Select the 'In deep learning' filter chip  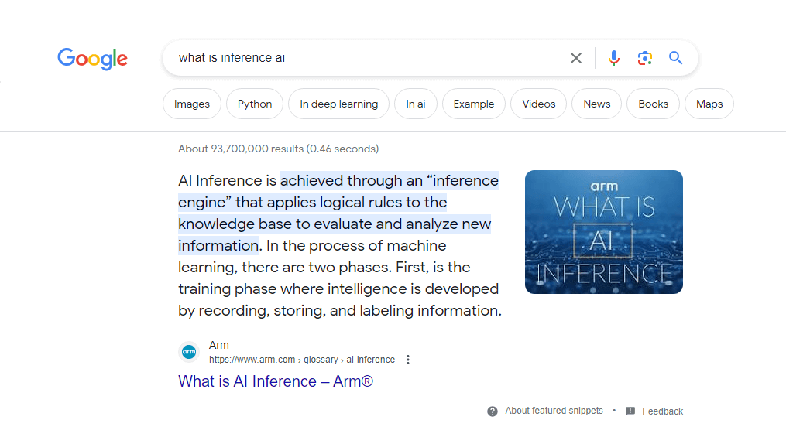(x=339, y=104)
